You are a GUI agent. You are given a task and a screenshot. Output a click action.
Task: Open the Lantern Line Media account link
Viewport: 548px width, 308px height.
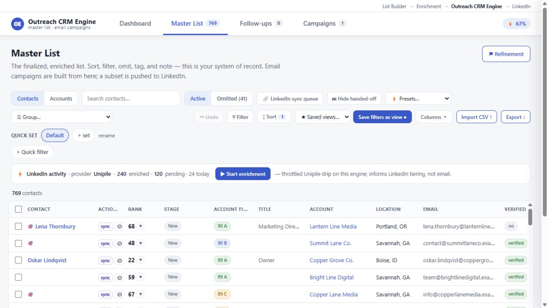click(333, 226)
